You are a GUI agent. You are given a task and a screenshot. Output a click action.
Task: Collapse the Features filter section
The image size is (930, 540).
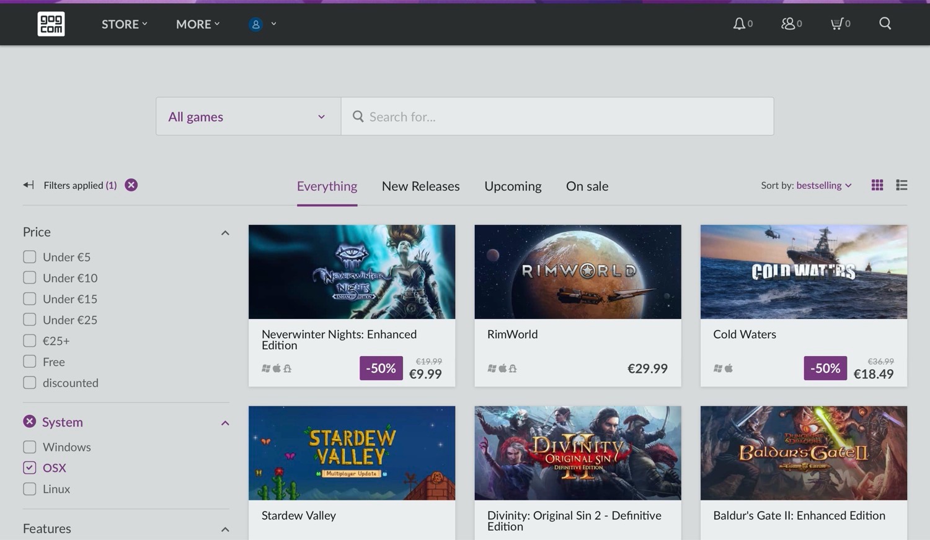pyautogui.click(x=225, y=529)
